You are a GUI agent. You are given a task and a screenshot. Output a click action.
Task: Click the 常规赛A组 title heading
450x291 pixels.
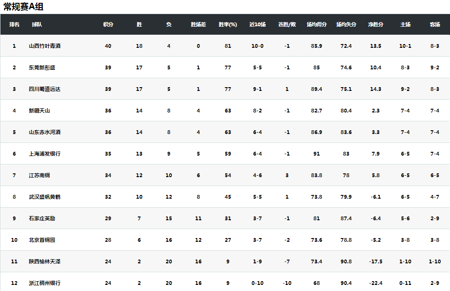[x=23, y=7]
